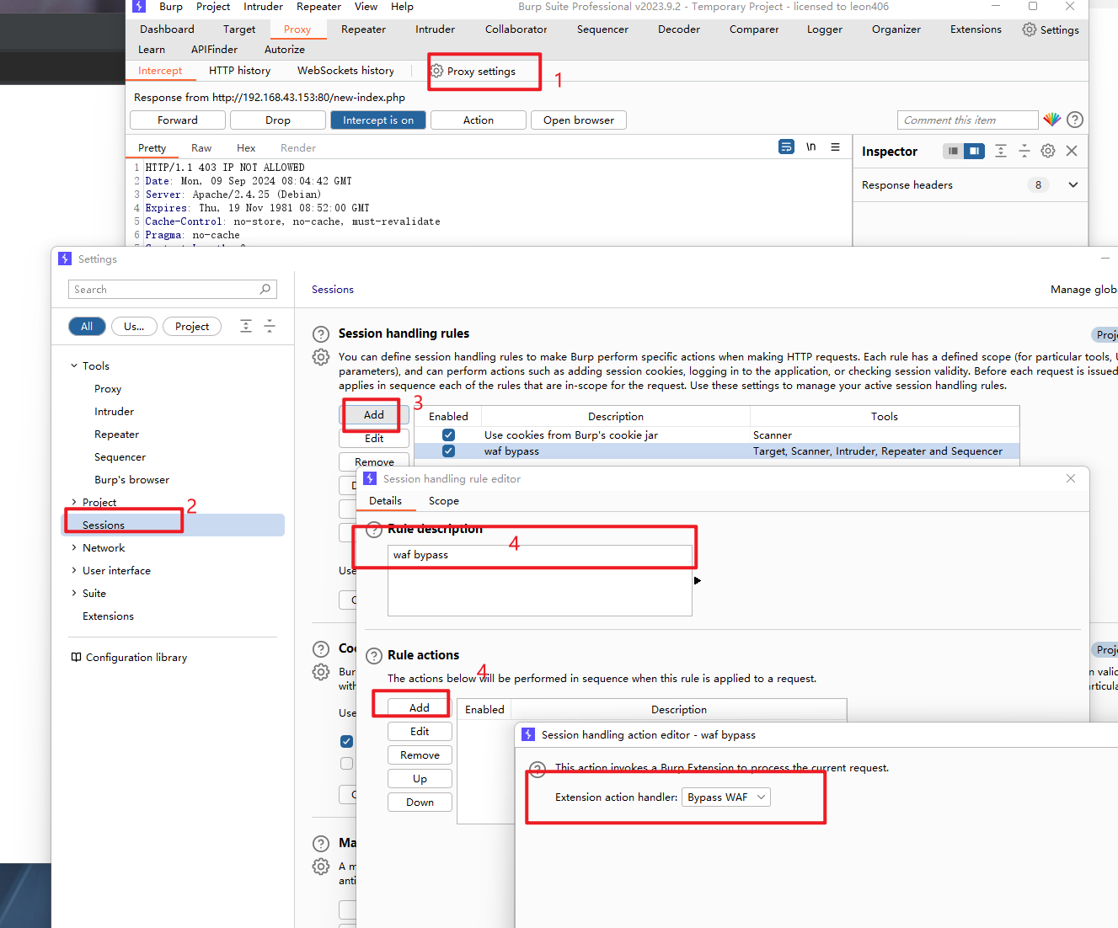Toggle Intercept is on button

pyautogui.click(x=378, y=120)
